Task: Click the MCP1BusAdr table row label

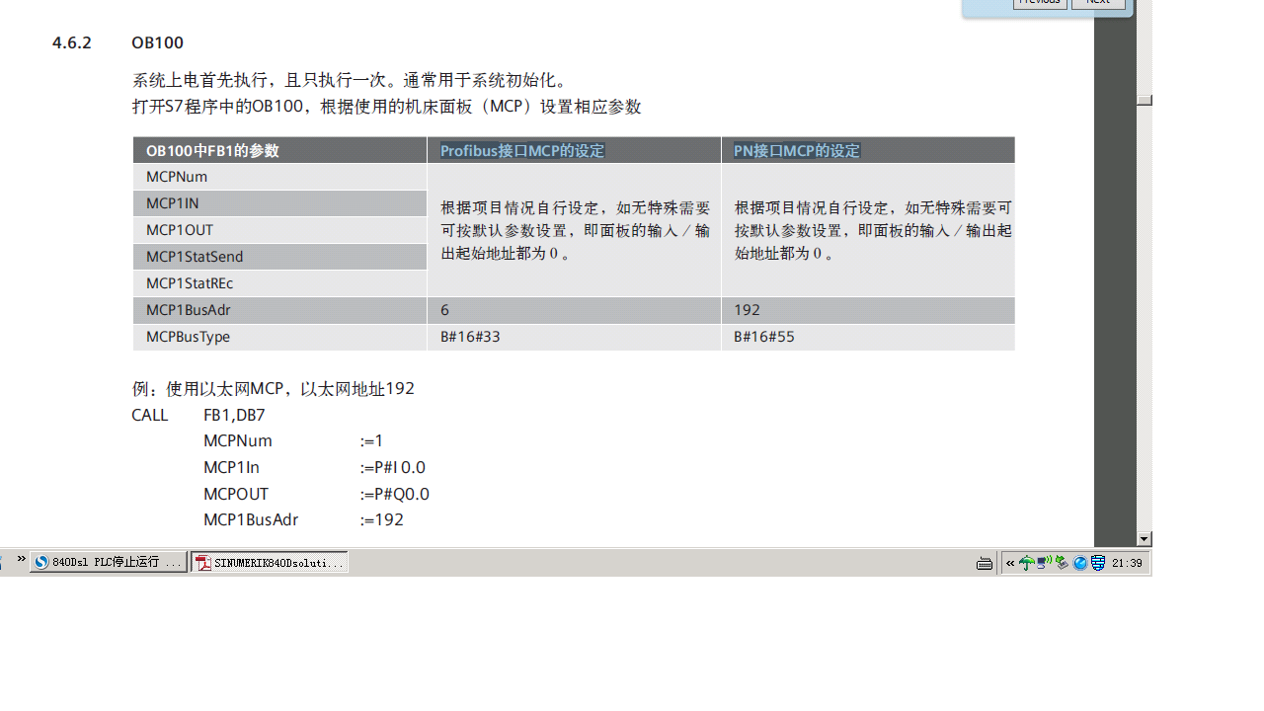Action: tap(189, 310)
